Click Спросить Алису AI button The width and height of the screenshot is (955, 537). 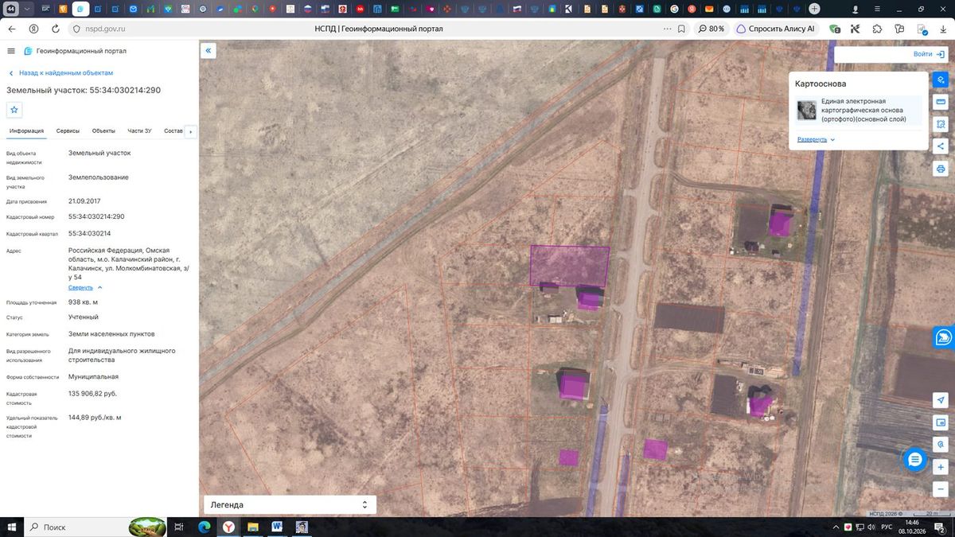tap(776, 29)
